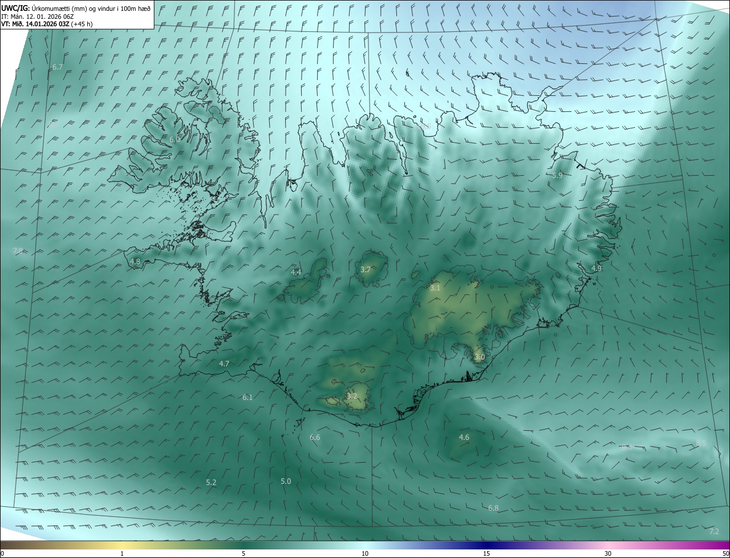The width and height of the screenshot is (730, 558).
Task: Click the 4.9 value on the map
Action: (x=597, y=268)
